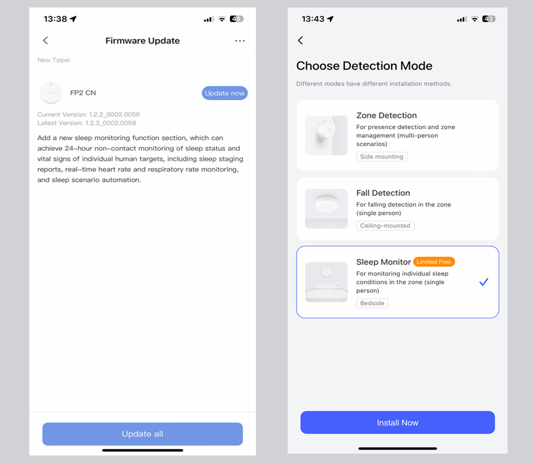The image size is (534, 463).
Task: Click the Limited Free orange badge
Action: pyautogui.click(x=434, y=262)
